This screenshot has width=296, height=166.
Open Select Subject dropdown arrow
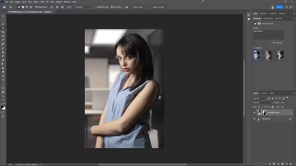146,7
